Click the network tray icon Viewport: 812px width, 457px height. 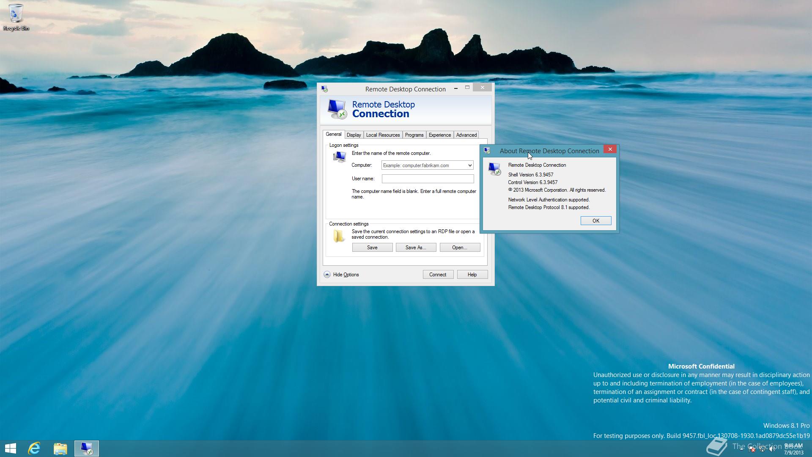(x=763, y=449)
